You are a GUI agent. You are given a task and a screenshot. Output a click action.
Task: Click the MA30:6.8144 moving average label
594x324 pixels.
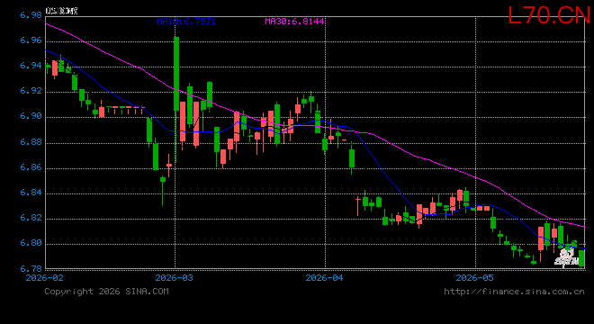tap(294, 22)
